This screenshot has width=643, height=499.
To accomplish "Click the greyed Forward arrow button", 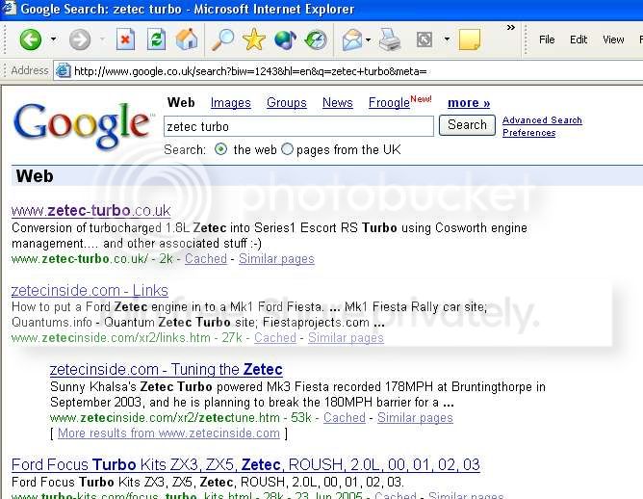I will tap(80, 39).
